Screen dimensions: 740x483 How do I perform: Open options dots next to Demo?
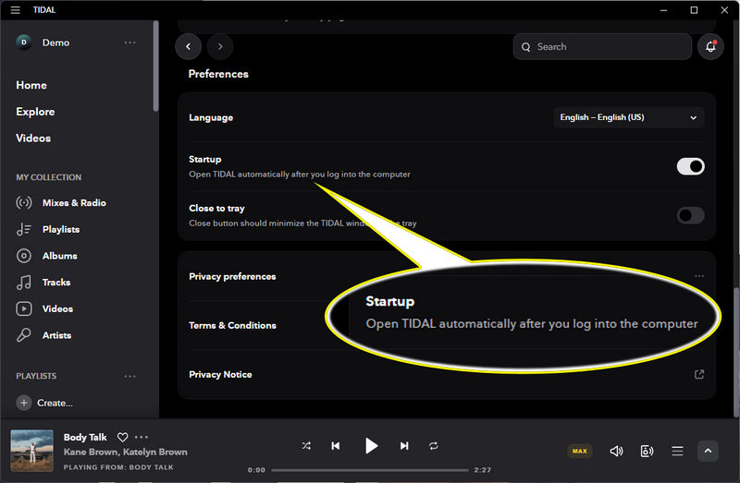coord(129,42)
